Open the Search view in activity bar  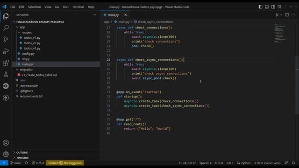[x=6, y=28]
